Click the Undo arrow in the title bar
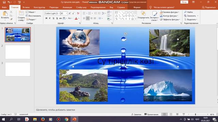The width and height of the screenshot is (218, 122). [x=9, y=2]
